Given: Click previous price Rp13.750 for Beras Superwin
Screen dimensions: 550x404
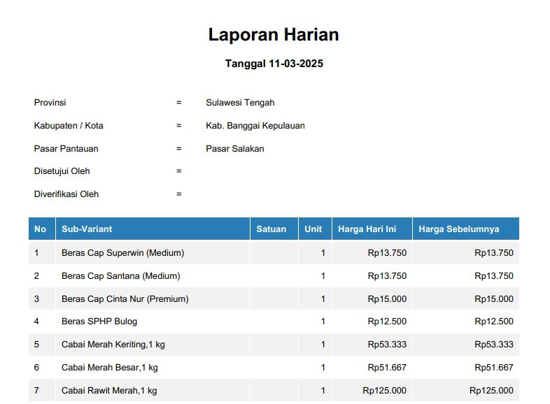Looking at the screenshot, I should [x=494, y=253].
